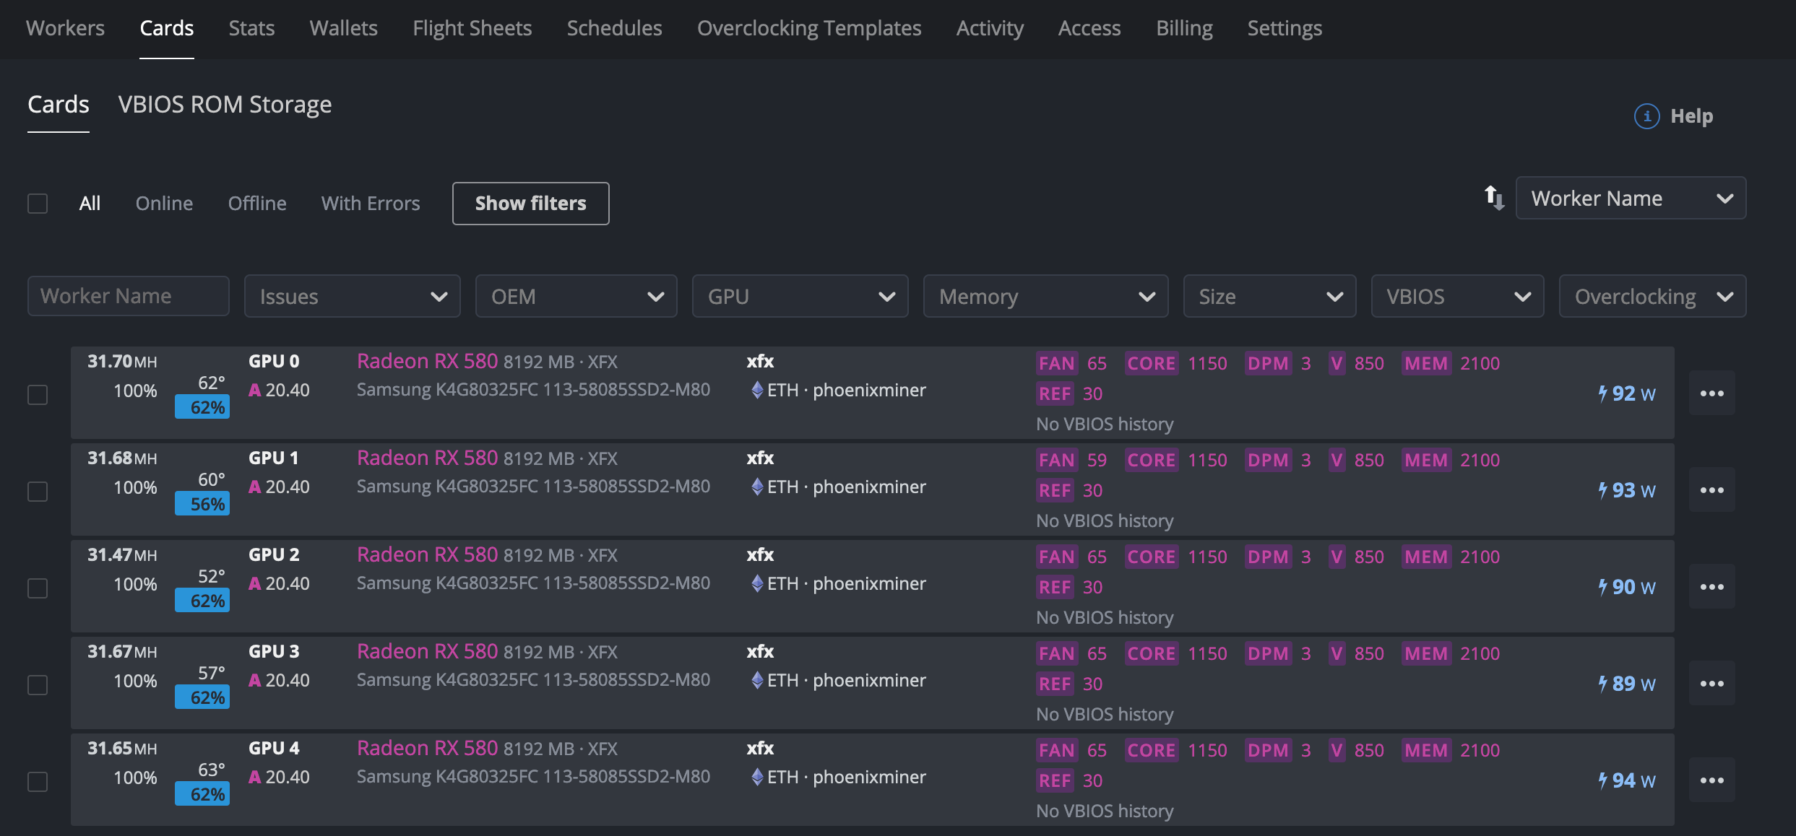
Task: Click the lightning power icon beside 92 W
Action: click(1602, 393)
